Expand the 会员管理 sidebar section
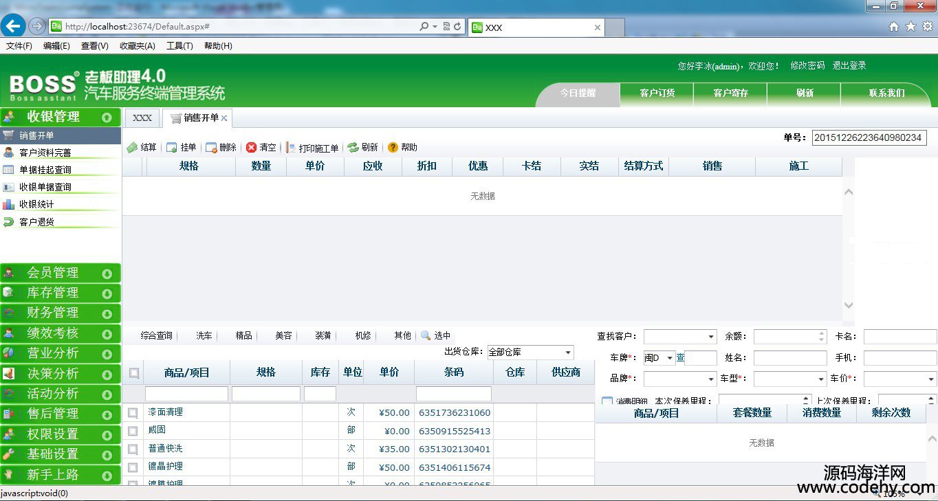This screenshot has width=938, height=501. pos(61,273)
